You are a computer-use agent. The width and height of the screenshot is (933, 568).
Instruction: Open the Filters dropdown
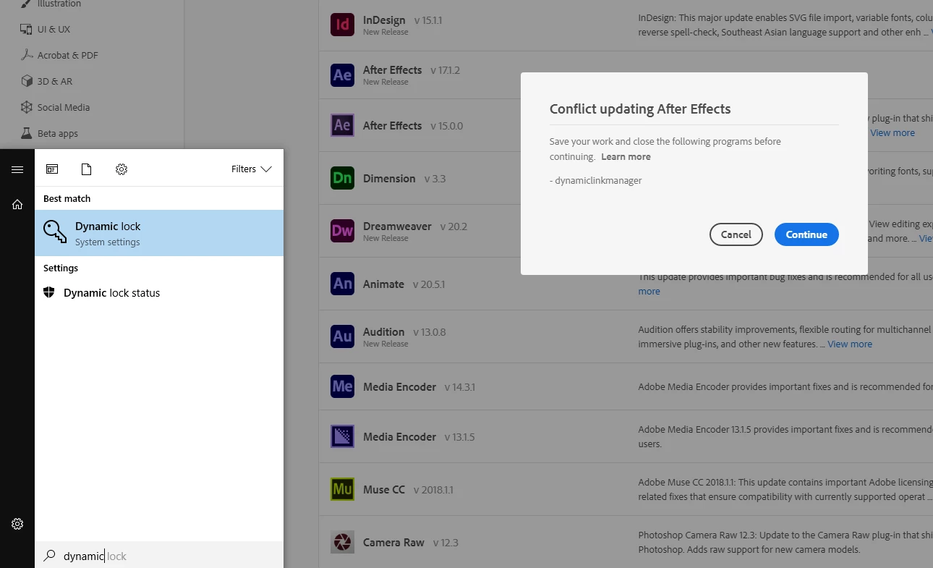(x=251, y=169)
